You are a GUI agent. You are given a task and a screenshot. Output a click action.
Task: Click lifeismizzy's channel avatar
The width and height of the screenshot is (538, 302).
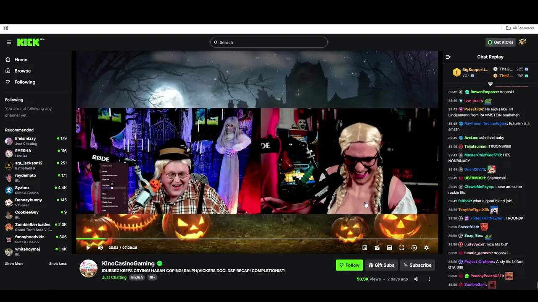pos(9,141)
